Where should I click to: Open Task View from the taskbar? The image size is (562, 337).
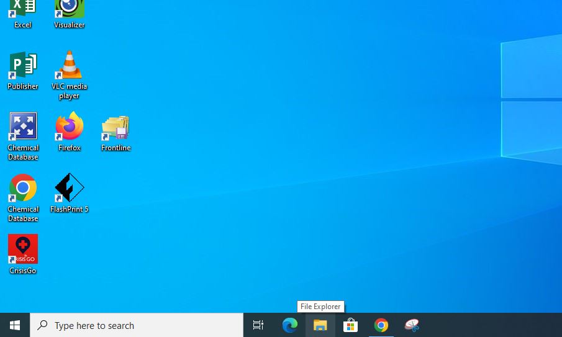pyautogui.click(x=258, y=325)
